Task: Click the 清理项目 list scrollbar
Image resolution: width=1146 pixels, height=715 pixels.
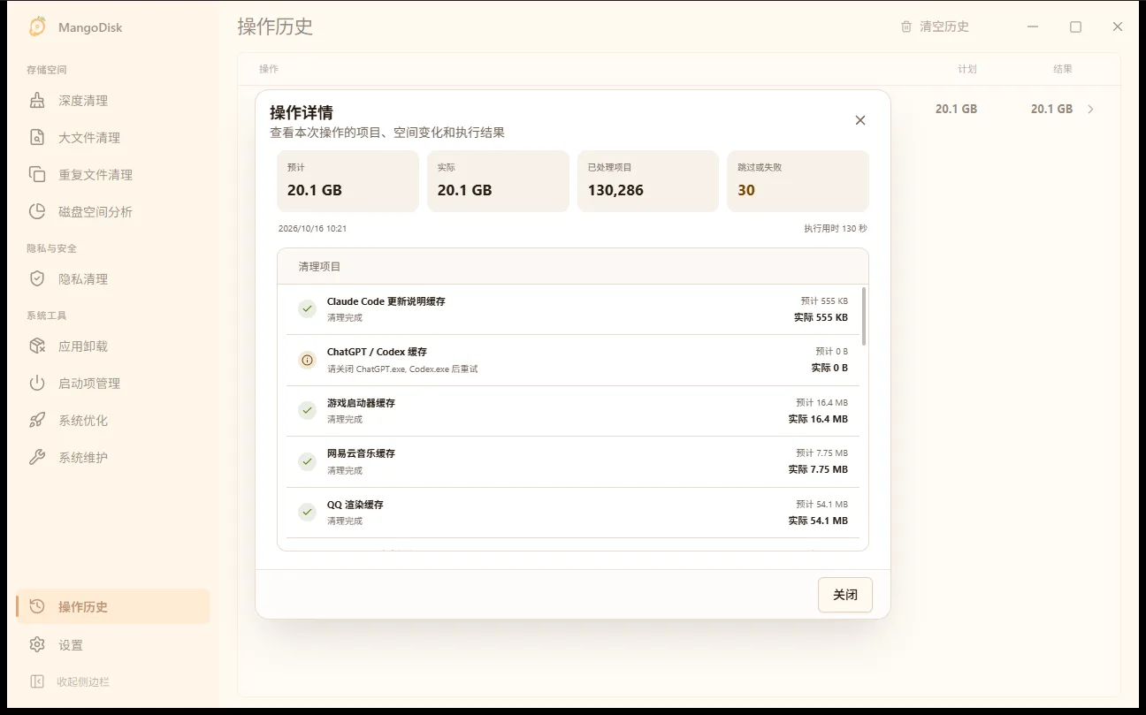Action: (864, 316)
